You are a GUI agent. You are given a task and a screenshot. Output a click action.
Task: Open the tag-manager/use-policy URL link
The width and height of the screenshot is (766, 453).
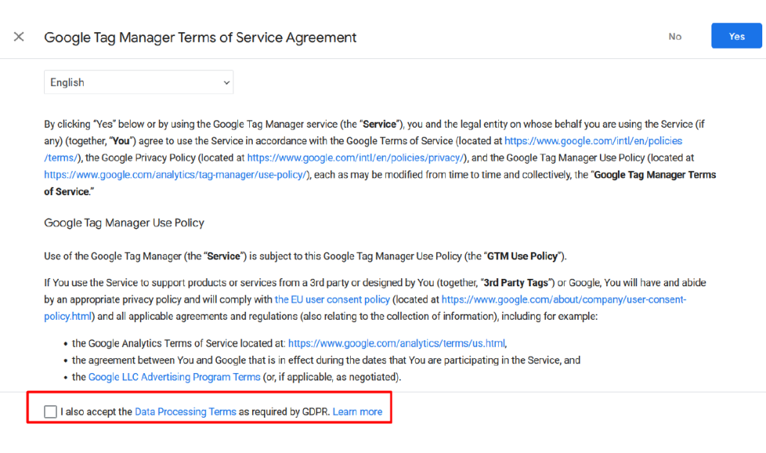pos(175,175)
